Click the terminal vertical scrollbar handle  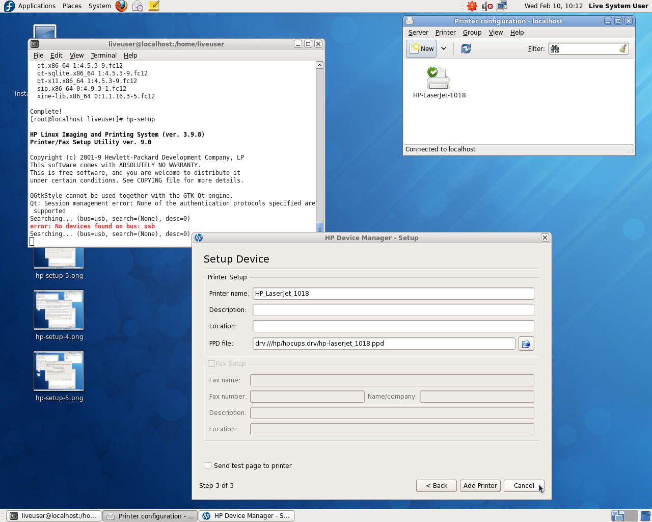click(319, 227)
